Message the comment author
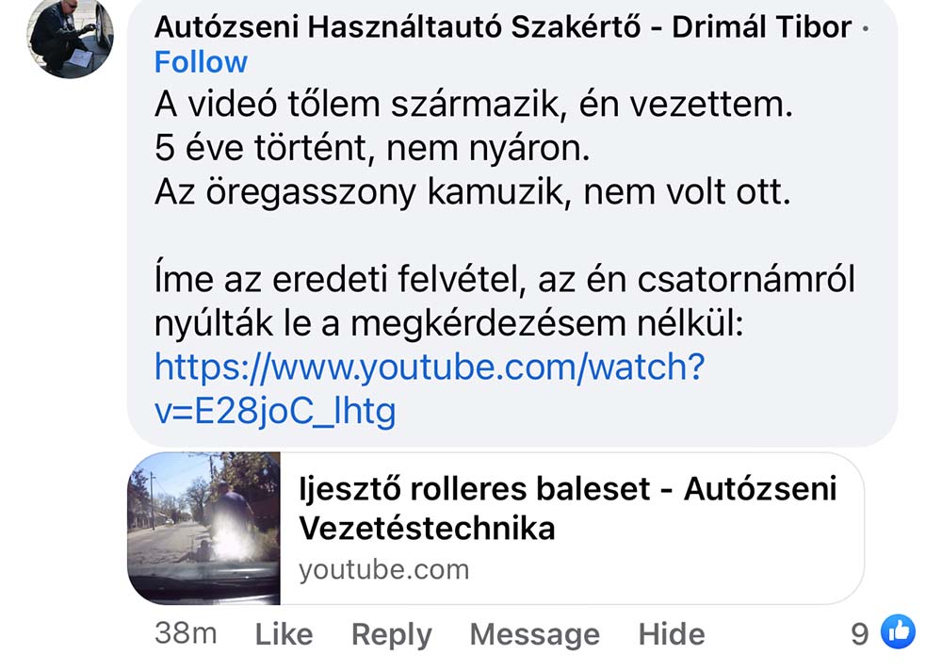The width and height of the screenshot is (942, 671). (x=535, y=634)
